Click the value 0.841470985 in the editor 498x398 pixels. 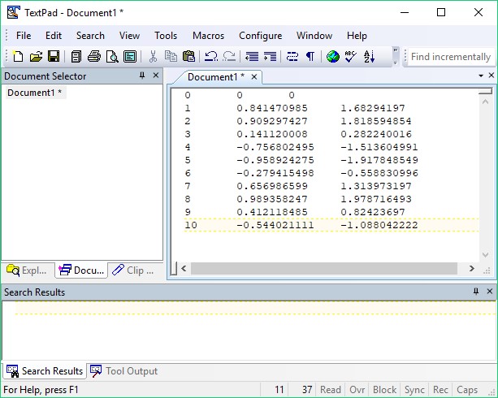coord(272,108)
